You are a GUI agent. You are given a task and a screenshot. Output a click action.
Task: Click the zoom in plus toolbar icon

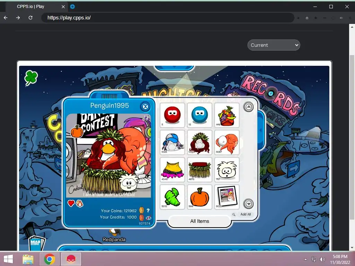click(x=315, y=18)
